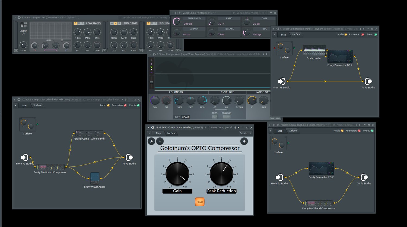Click the Peak Reduction knob on OPTO Compressor

[x=221, y=174]
